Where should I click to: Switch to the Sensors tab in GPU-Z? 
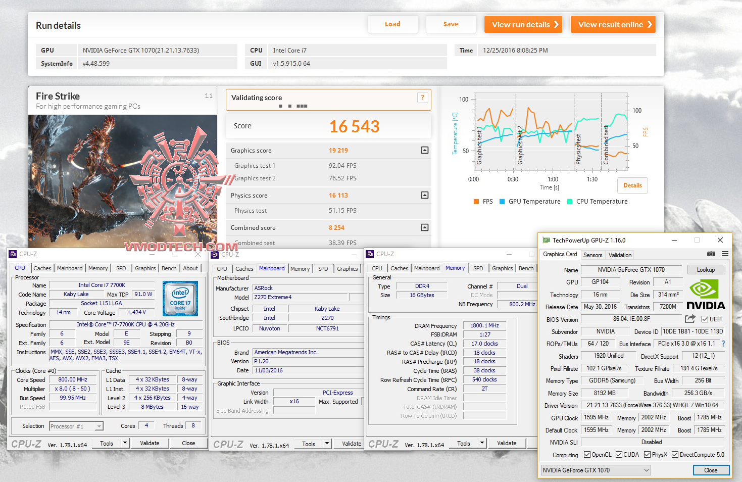coord(592,255)
